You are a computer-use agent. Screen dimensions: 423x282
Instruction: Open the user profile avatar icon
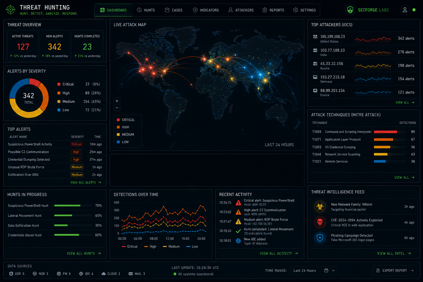tap(405, 10)
